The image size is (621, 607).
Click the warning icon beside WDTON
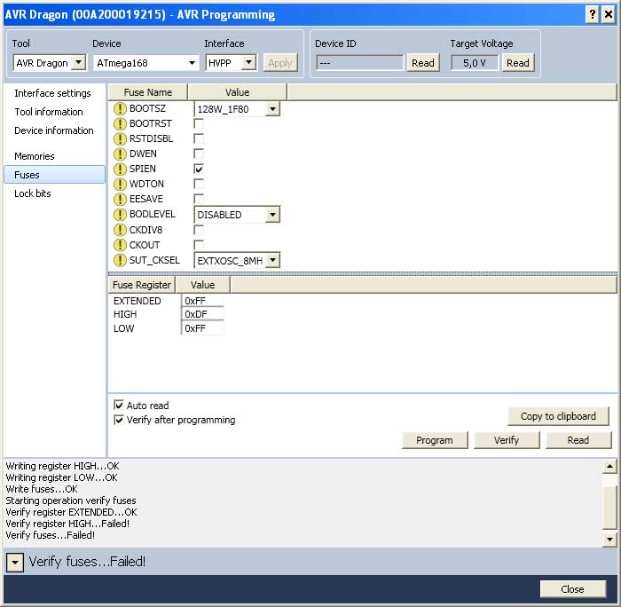pyautogui.click(x=120, y=185)
